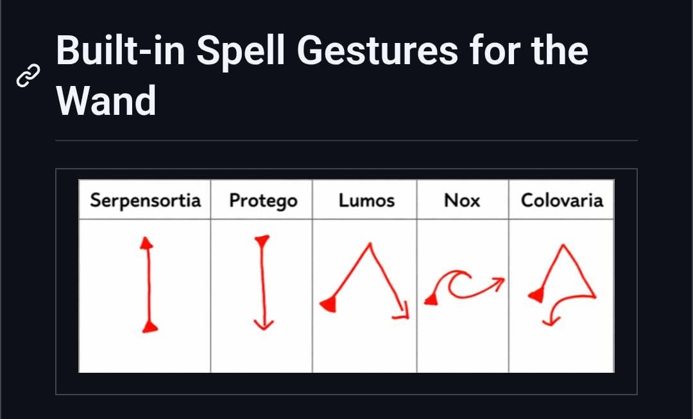This screenshot has height=419, width=693.
Task: Select the Colovaria column header
Action: point(562,200)
